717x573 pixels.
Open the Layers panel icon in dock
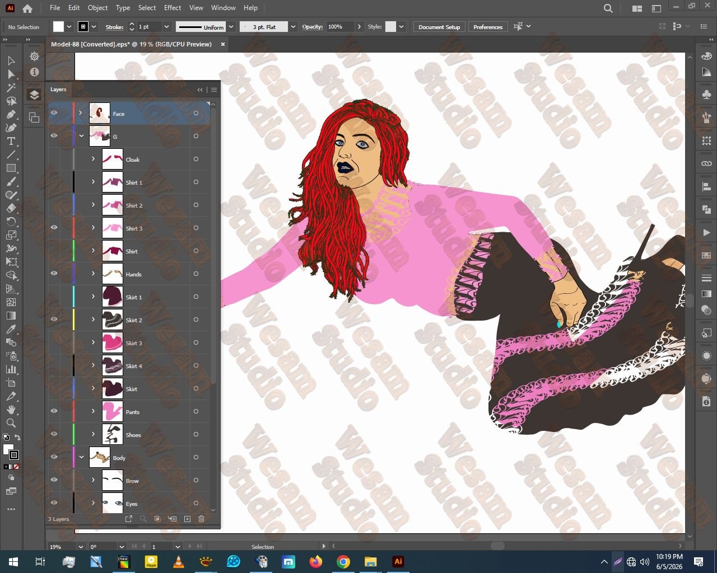click(34, 95)
